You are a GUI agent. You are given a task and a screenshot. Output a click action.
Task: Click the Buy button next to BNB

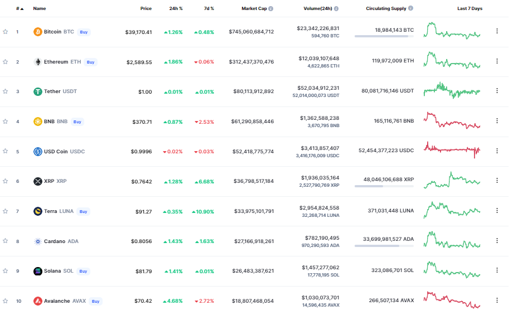coord(77,122)
